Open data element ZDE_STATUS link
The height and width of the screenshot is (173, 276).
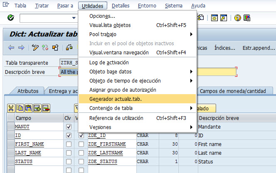[103, 161]
